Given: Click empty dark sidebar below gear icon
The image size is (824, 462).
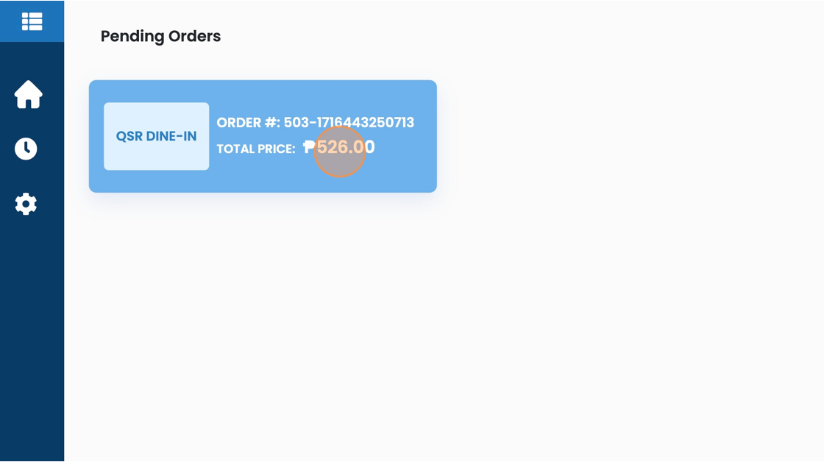Looking at the screenshot, I should (x=32, y=336).
